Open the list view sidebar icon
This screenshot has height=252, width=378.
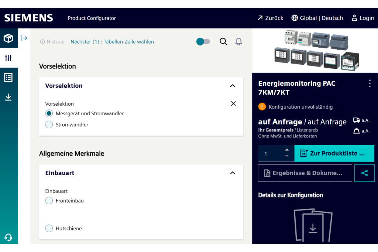(8, 78)
